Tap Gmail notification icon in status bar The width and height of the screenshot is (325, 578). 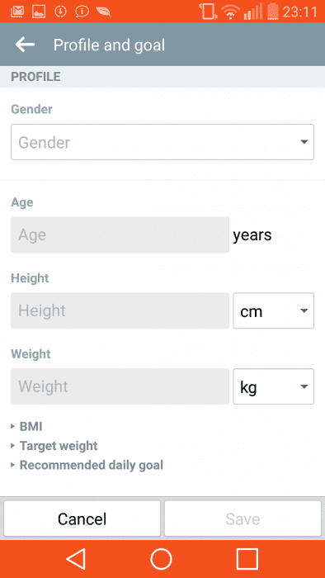(x=17, y=12)
